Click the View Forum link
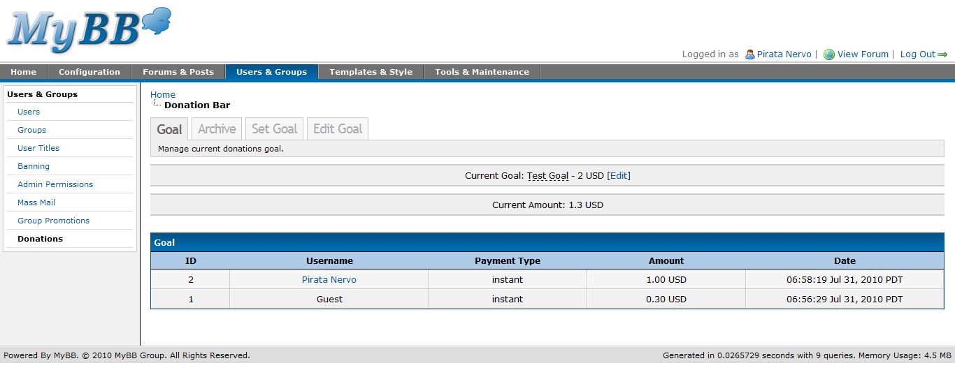 point(863,54)
